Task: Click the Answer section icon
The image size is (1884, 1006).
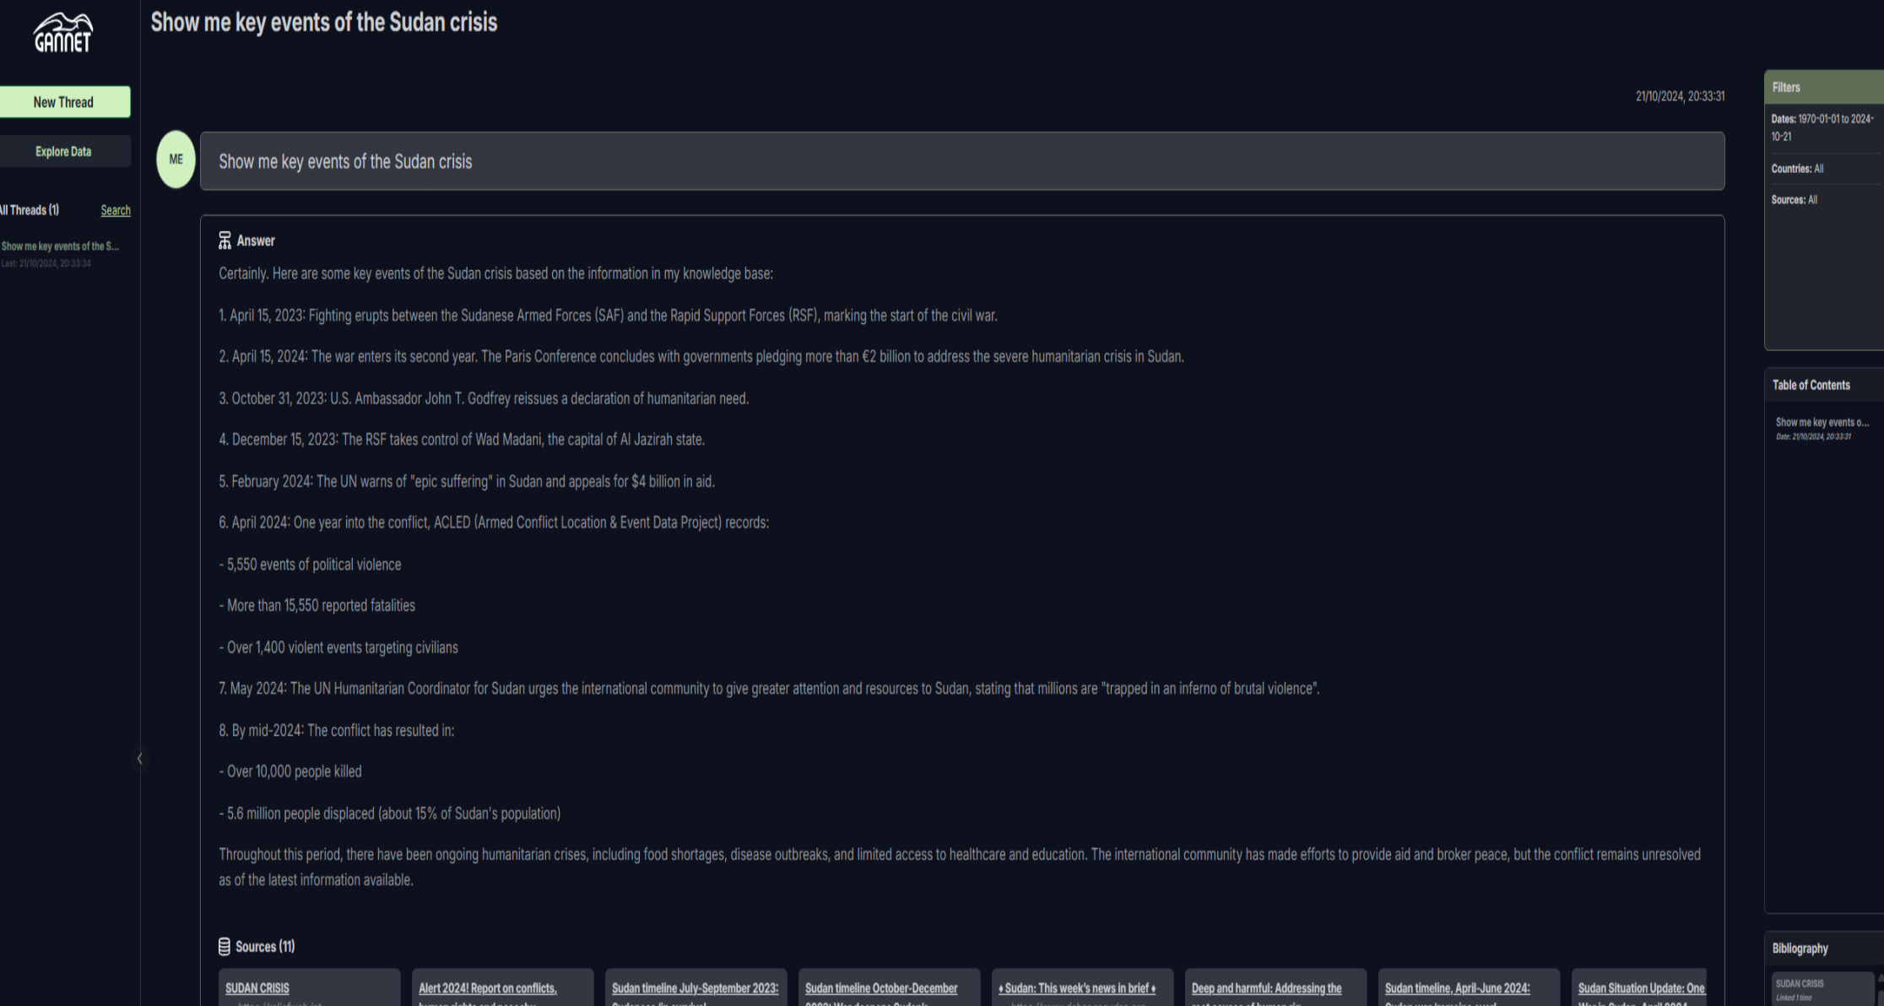Action: click(x=225, y=241)
